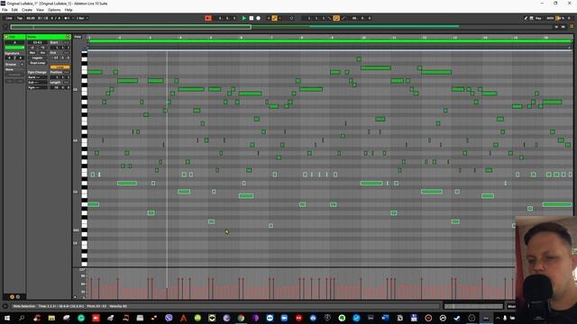The width and height of the screenshot is (577, 324).
Task: Toggle the MIDI map mode switch
Action: coord(550,18)
